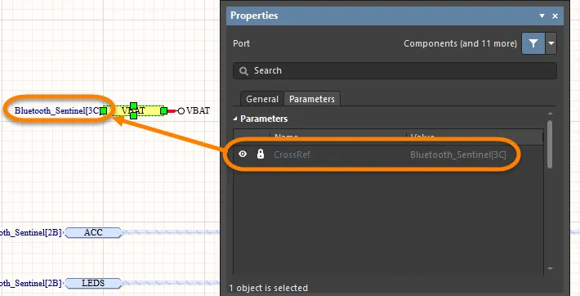This screenshot has width=580, height=296.
Task: Click the Bluetooth_Sentinel[3C] value cell
Action: click(458, 155)
